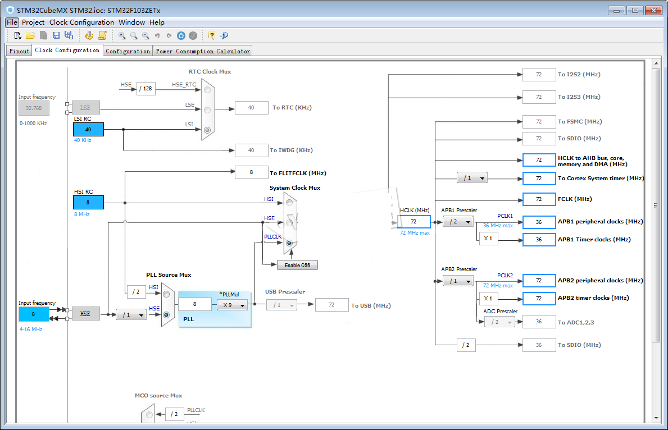Open the ADC Prescaler dropdown

click(x=499, y=322)
